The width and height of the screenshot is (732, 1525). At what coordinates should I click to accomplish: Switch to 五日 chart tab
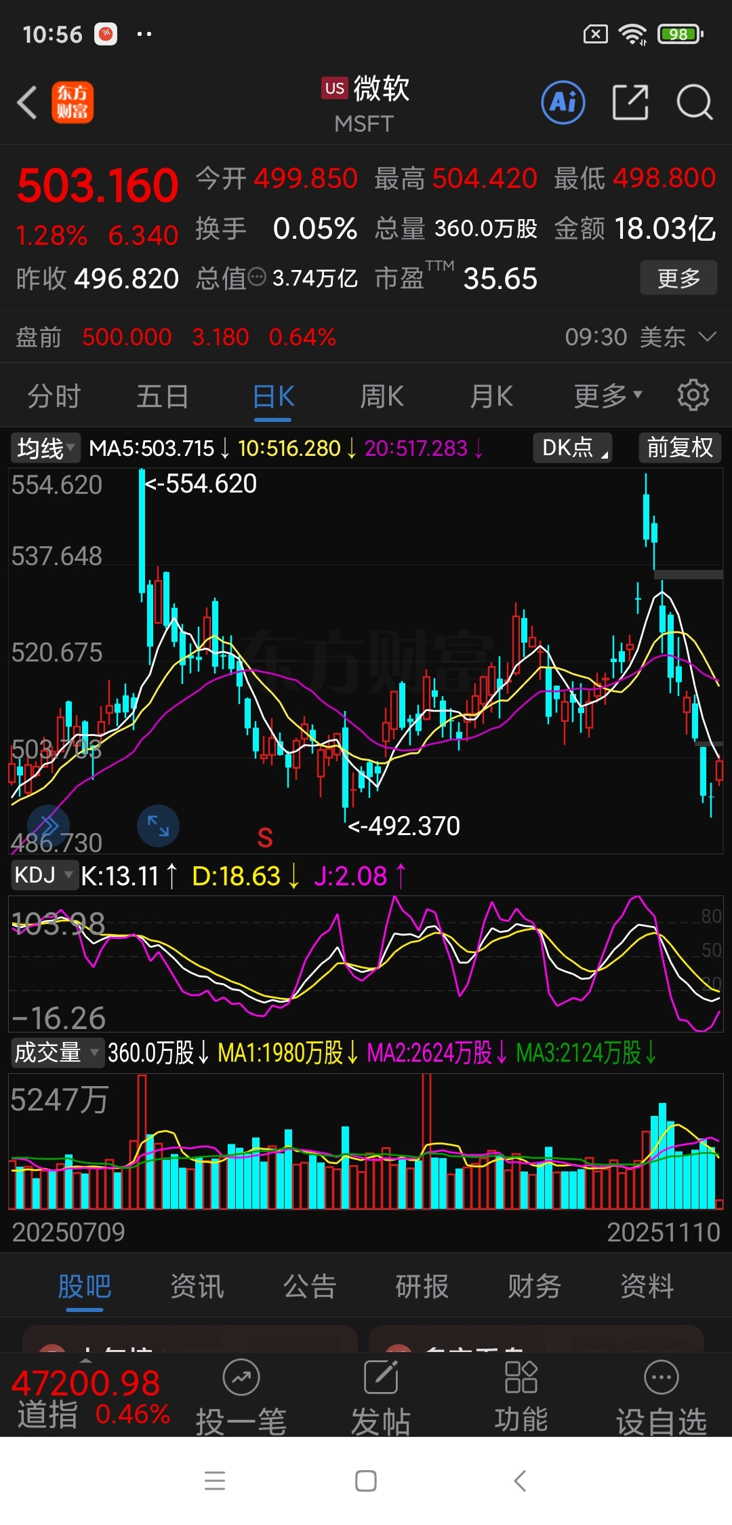pos(163,395)
